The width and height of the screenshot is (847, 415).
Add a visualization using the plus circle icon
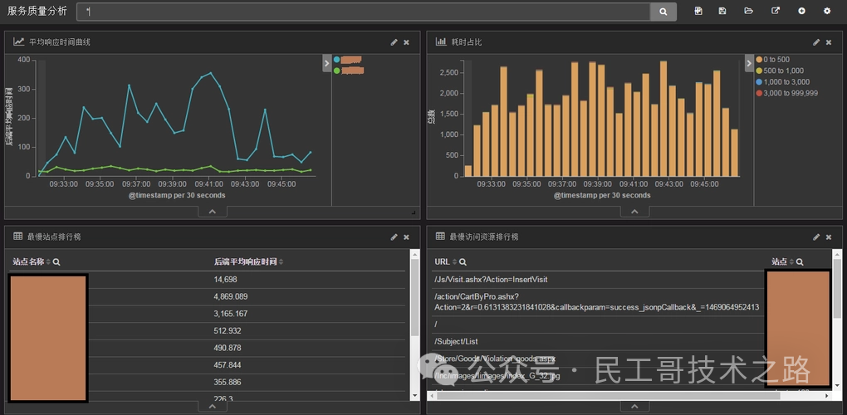[801, 11]
